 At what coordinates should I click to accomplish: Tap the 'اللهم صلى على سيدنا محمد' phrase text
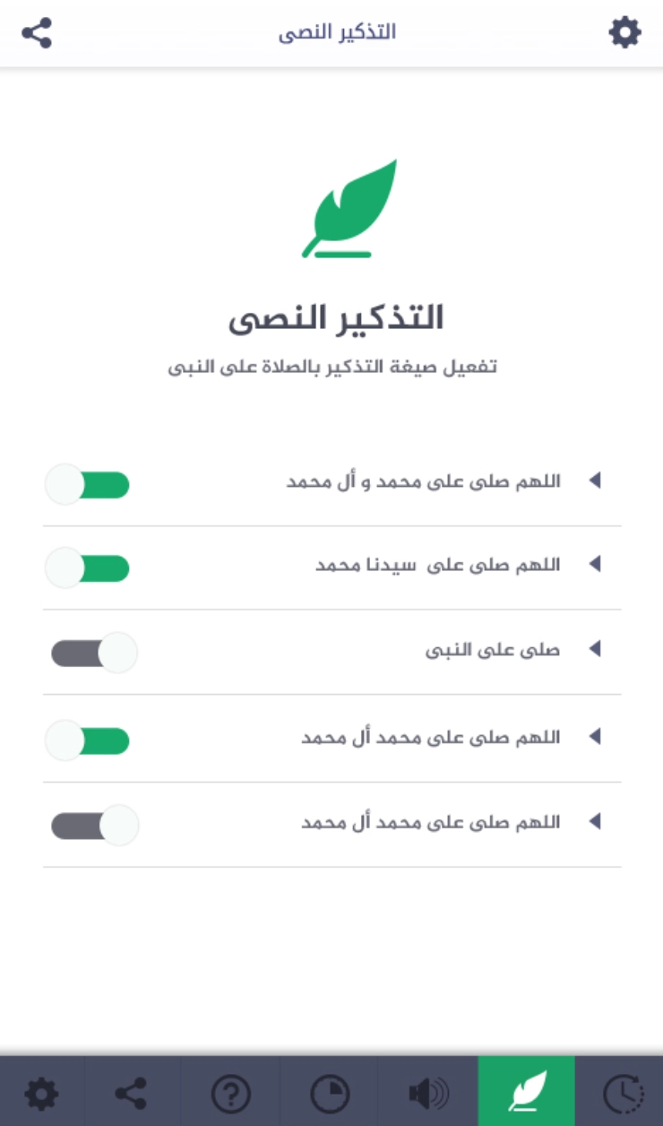coord(437,565)
